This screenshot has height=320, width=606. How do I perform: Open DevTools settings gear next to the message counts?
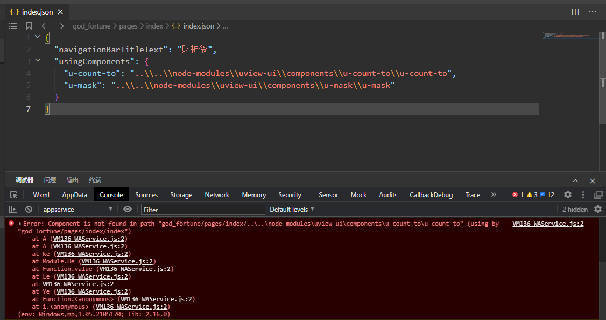coord(568,195)
